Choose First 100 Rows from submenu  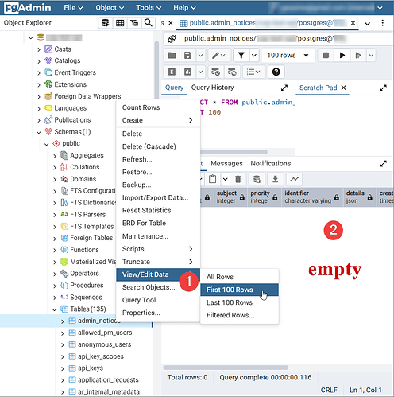(239, 290)
